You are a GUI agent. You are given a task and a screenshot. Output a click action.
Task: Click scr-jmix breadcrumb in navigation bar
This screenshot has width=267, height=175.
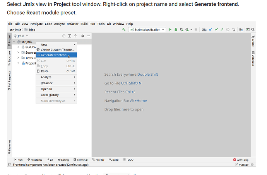coord(15,30)
